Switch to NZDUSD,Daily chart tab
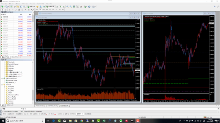 coord(41,106)
